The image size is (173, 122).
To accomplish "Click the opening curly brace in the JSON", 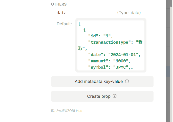I will [x=84, y=30].
